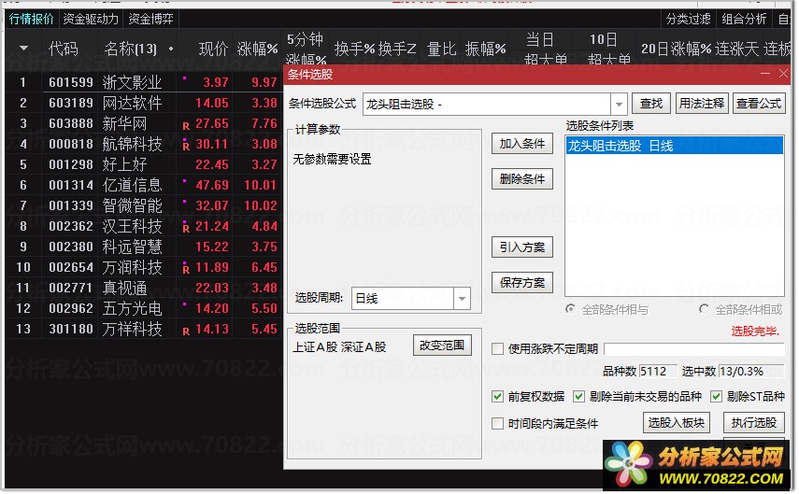Select 龙头阻击选股 日线 list item
This screenshot has height=494, width=799.
674,146
